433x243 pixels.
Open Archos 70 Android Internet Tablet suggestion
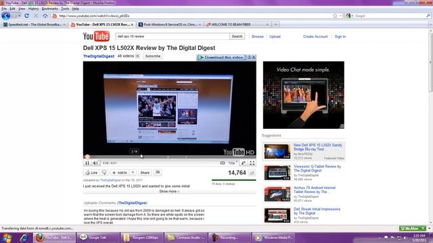[315, 190]
